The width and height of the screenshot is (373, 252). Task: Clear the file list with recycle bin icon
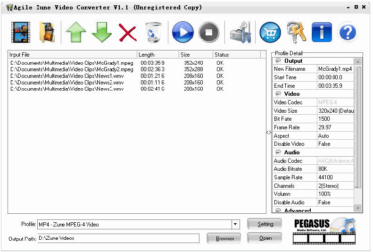pos(153,32)
